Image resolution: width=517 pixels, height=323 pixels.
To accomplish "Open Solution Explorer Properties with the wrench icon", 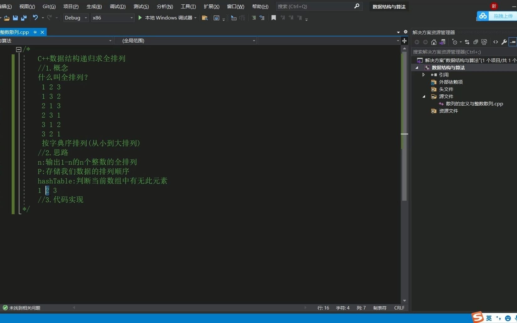I will pos(504,42).
